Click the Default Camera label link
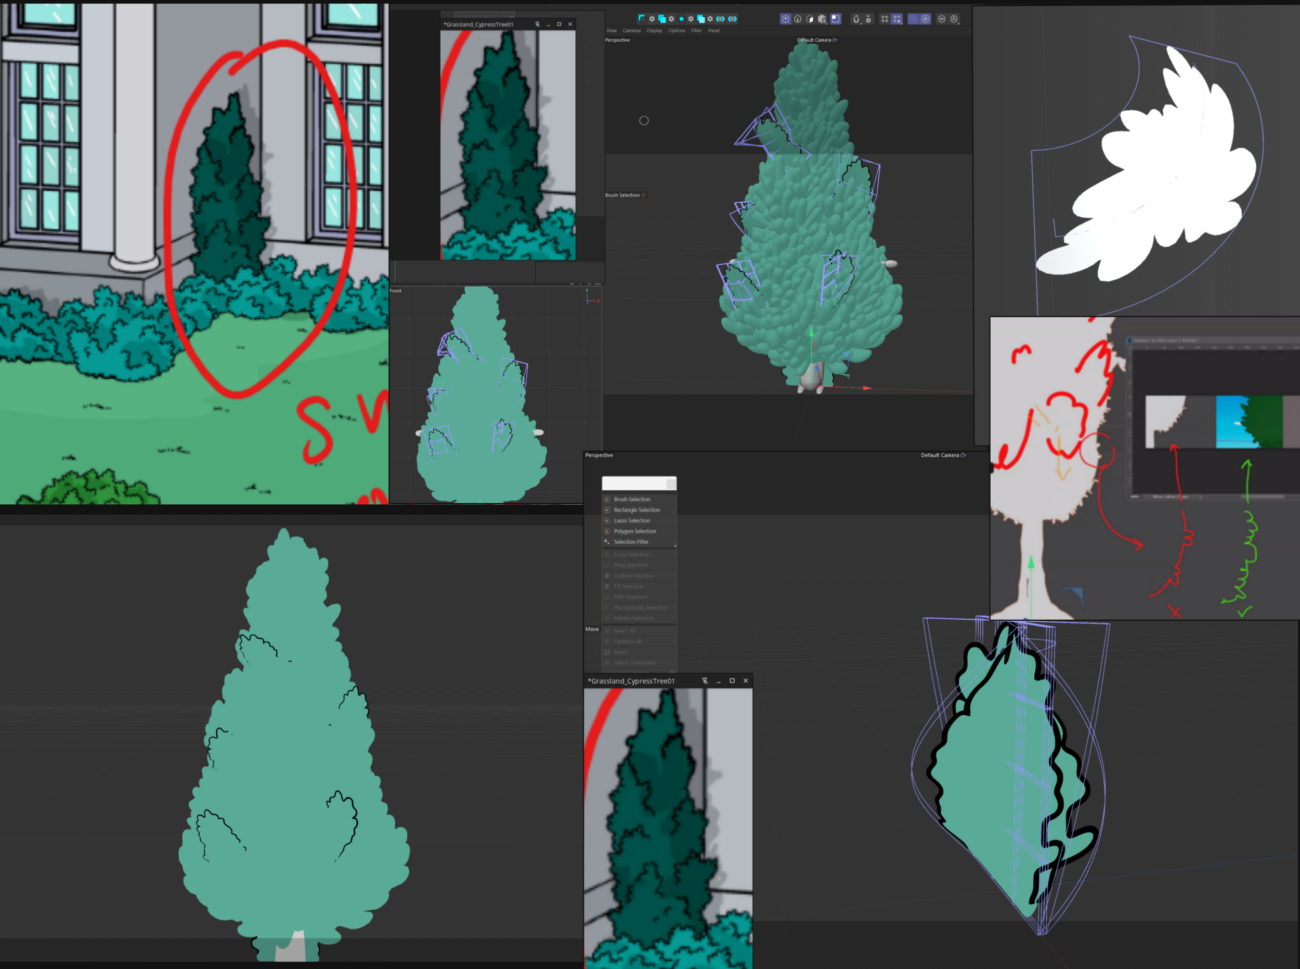Screen dimensions: 1300x969 click(814, 40)
